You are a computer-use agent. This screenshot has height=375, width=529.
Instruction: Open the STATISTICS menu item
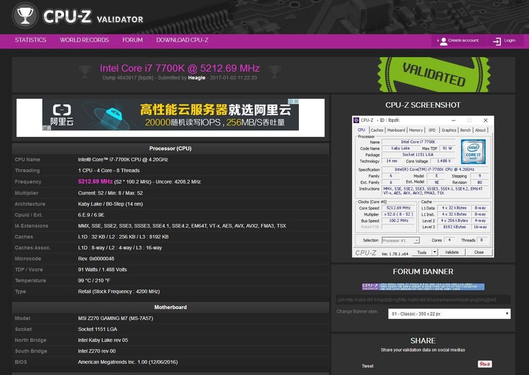point(30,40)
